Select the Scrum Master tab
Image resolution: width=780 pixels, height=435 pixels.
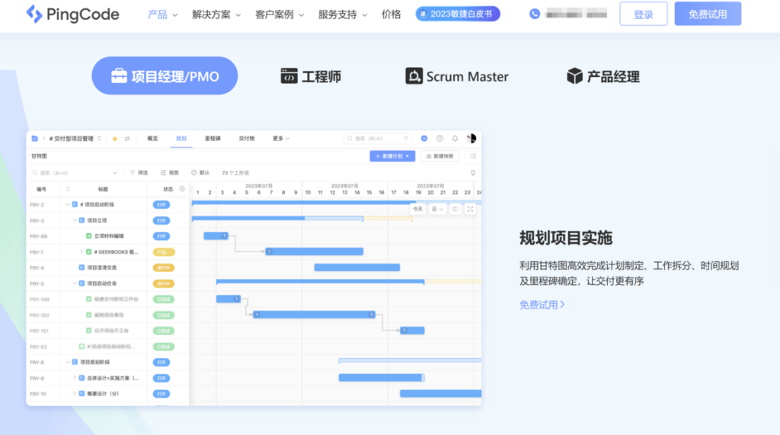pos(457,76)
